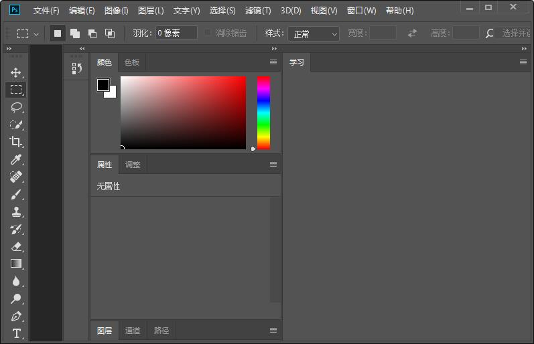The image size is (534, 344).
Task: Select the Lasso tool
Action: point(16,107)
